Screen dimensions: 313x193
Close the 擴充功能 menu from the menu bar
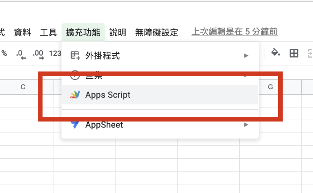click(x=83, y=32)
